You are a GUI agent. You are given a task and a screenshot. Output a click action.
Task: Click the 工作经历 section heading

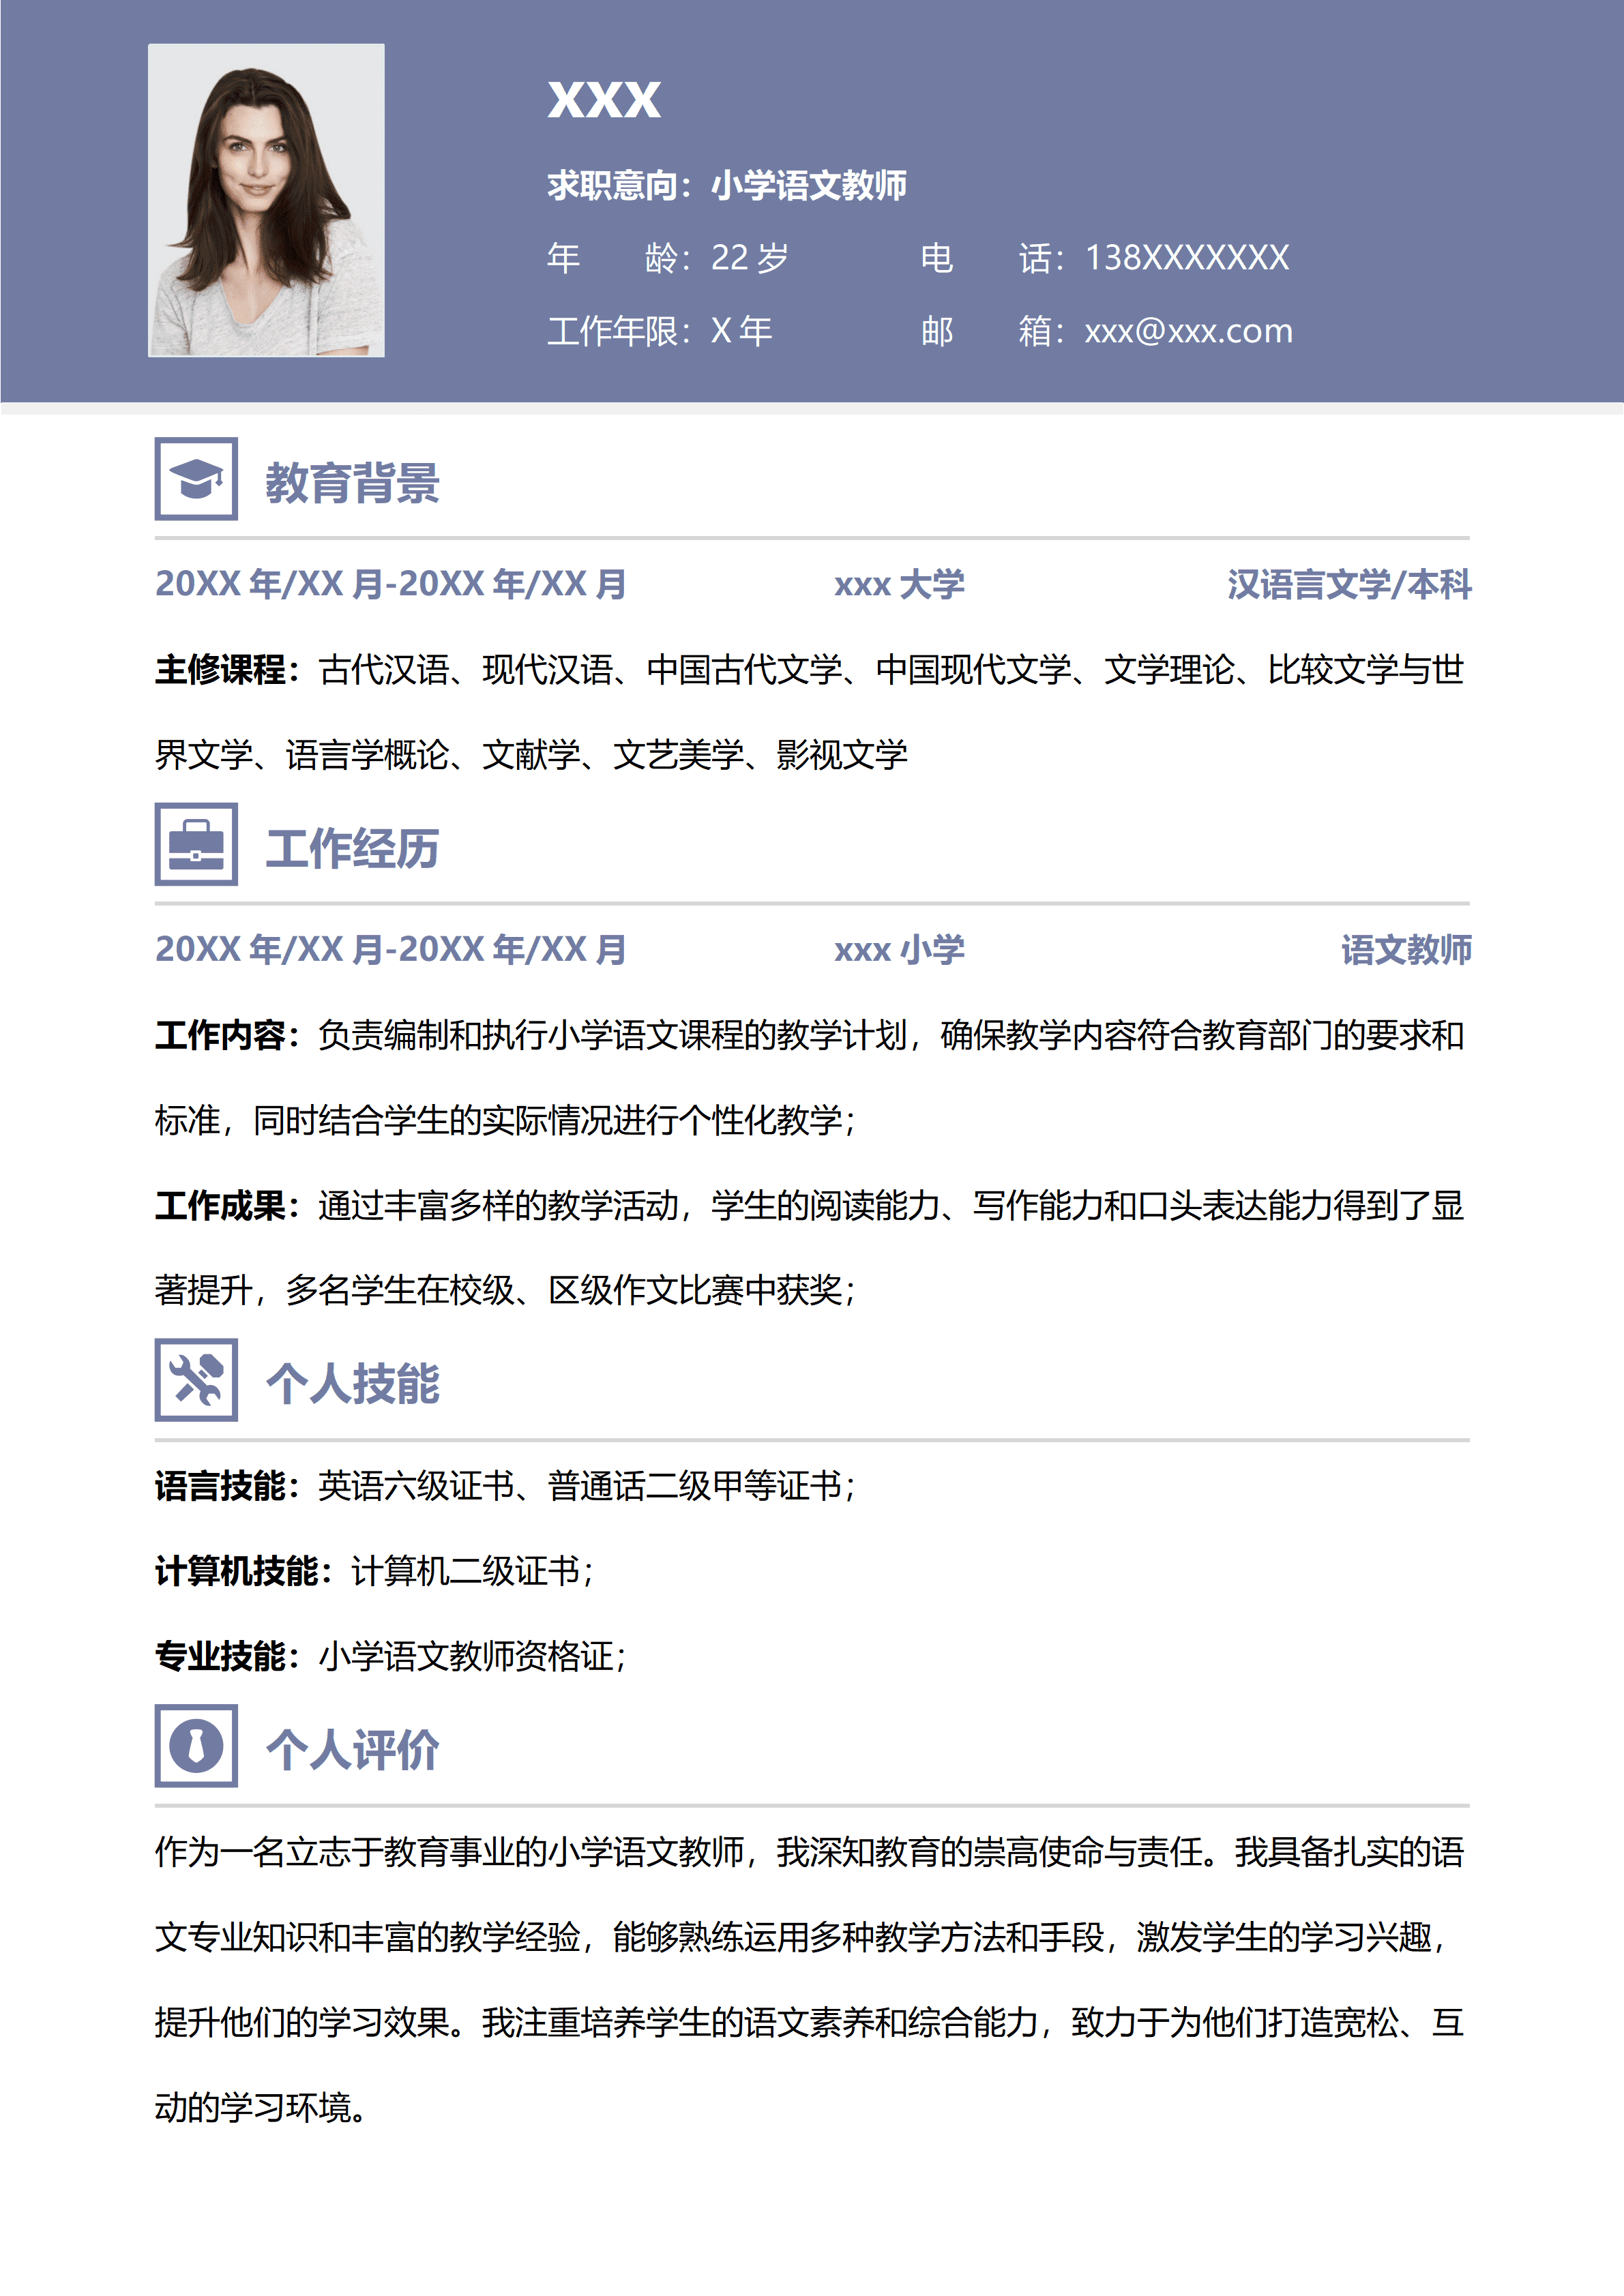pos(353,852)
